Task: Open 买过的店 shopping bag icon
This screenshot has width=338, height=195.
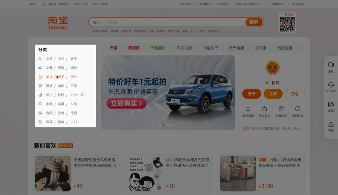Action: [x=264, y=109]
